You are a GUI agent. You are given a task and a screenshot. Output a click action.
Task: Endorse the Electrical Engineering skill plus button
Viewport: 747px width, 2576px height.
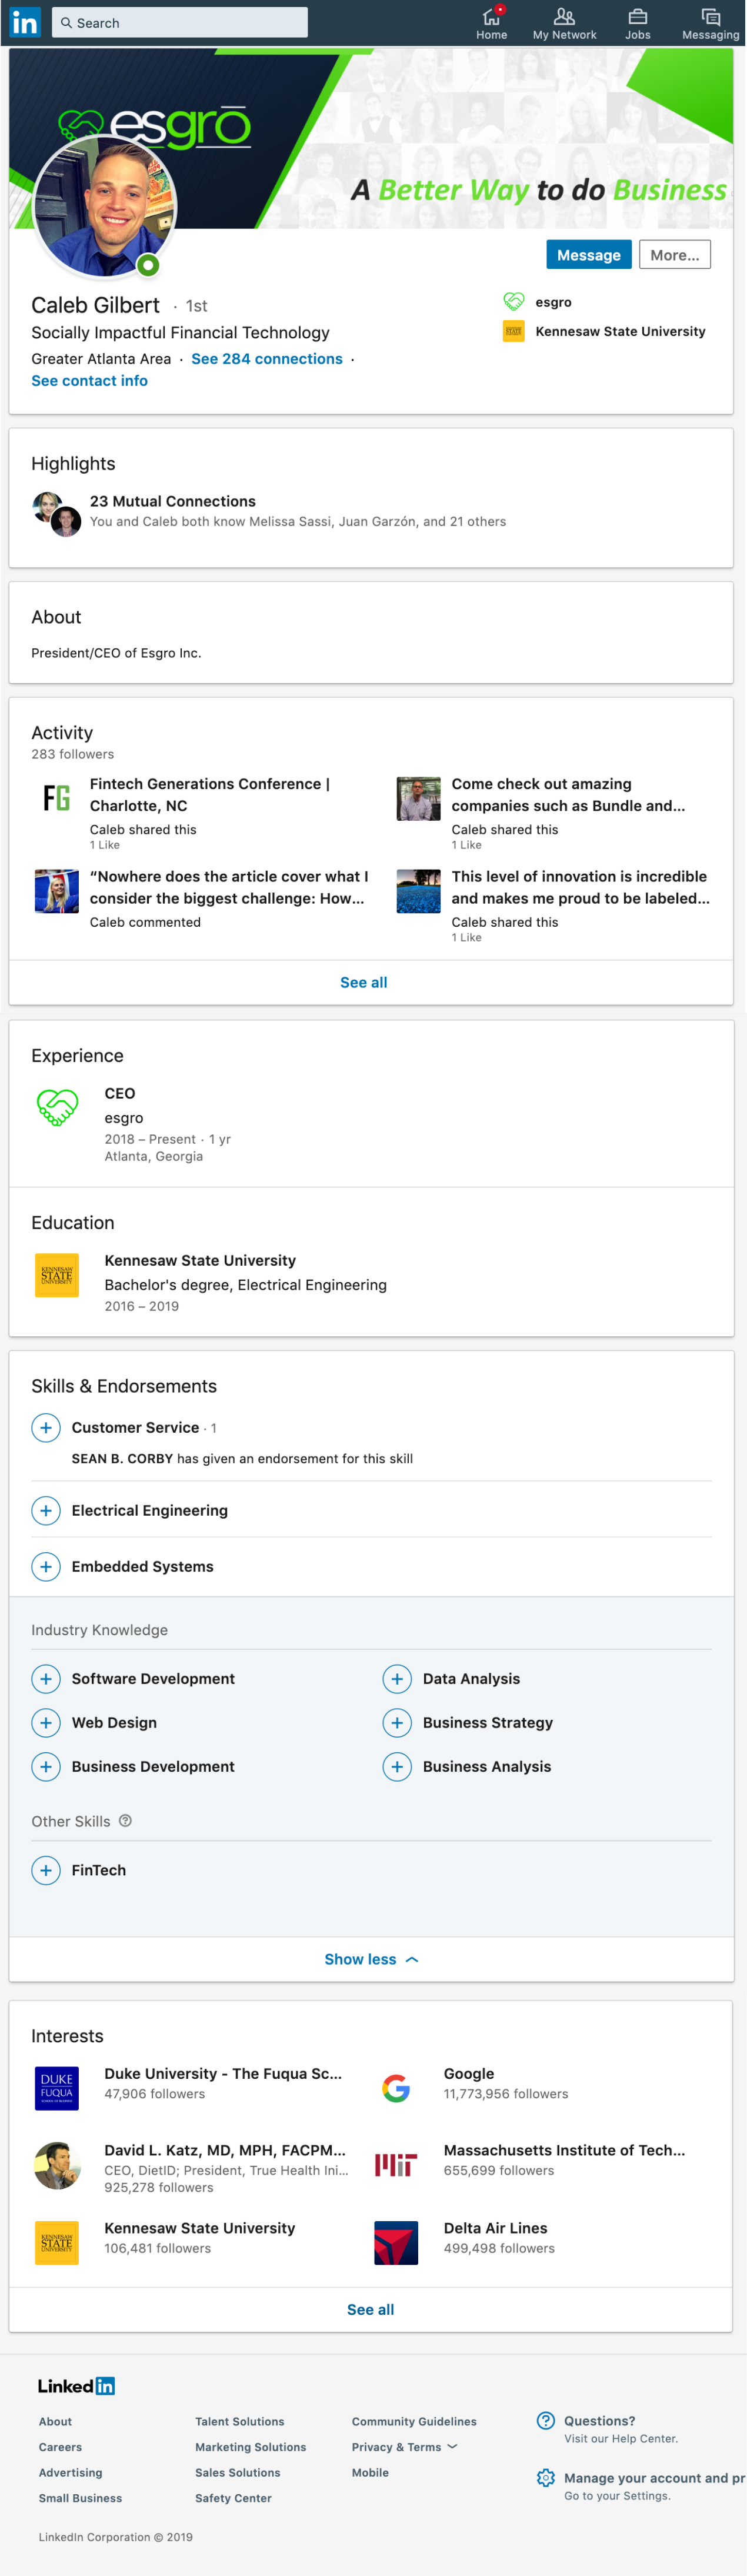pyautogui.click(x=46, y=1510)
